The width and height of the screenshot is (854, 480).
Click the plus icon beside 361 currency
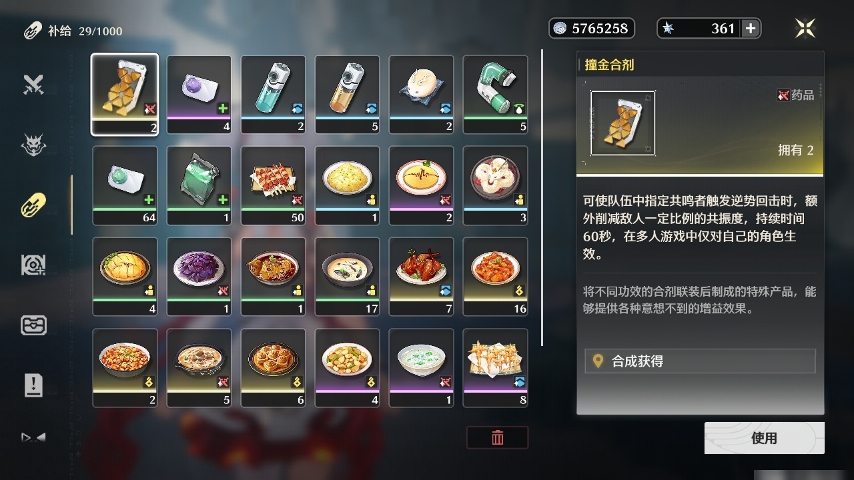point(751,28)
